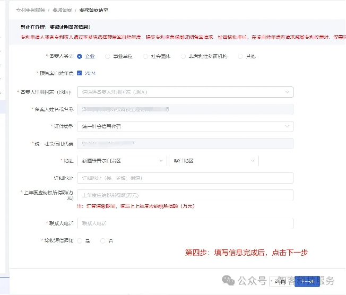
Task: Pick the 非营利性科研机构 radio option
Action: coord(184,56)
